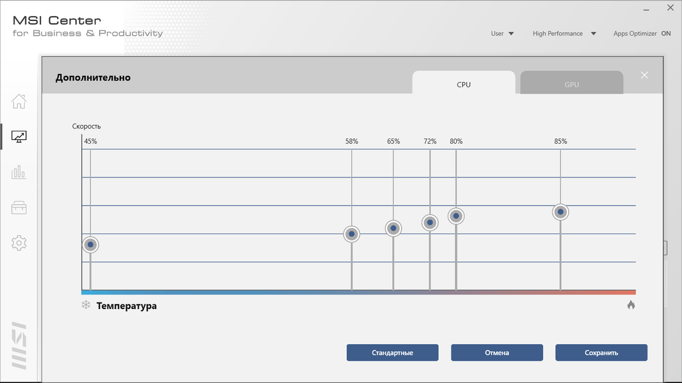Viewport: 682px width, 383px height.
Task: Open the toolbox sidebar icon
Action: coord(19,207)
